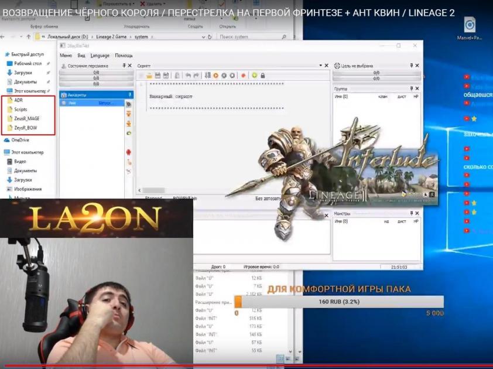Image resolution: width=493 pixels, height=369 pixels.
Task: Click the red record icon in script toolbar
Action: (x=243, y=76)
